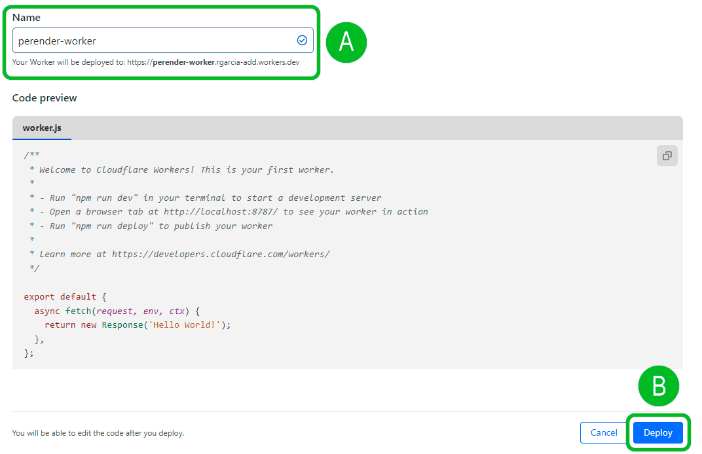Deploy the worker
Screen dimensions: 702x454
pyautogui.click(x=657, y=432)
